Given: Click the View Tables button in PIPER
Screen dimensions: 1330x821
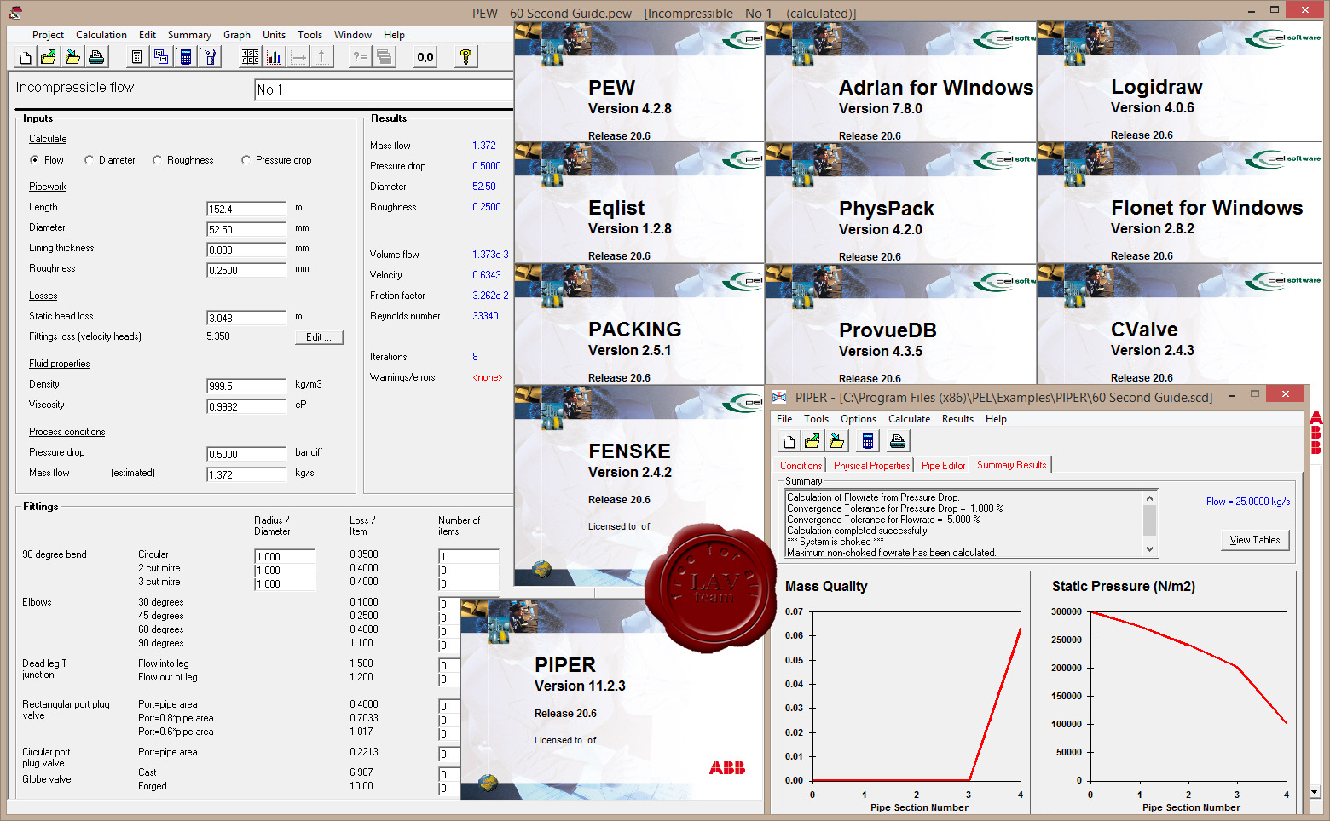Looking at the screenshot, I should (1254, 540).
